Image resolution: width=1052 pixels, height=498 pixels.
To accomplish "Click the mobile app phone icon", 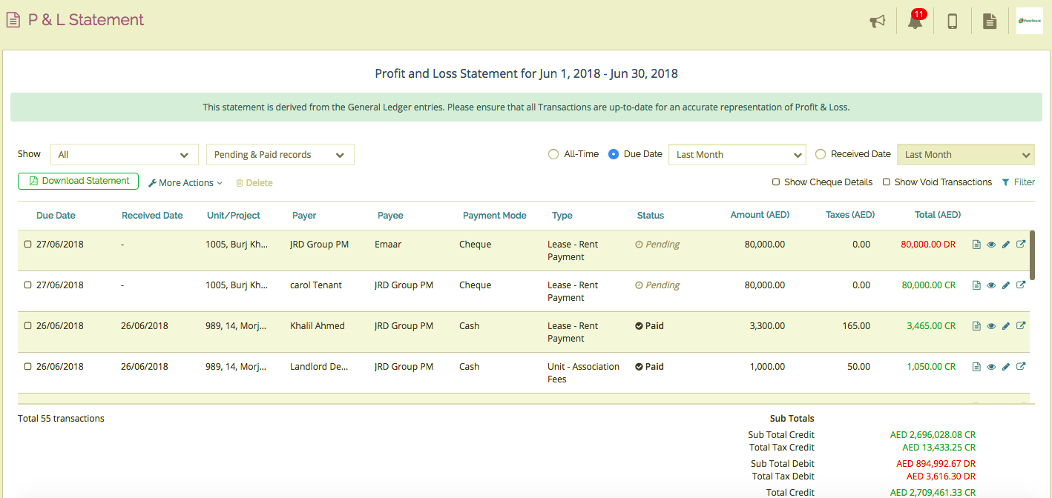I will click(952, 20).
